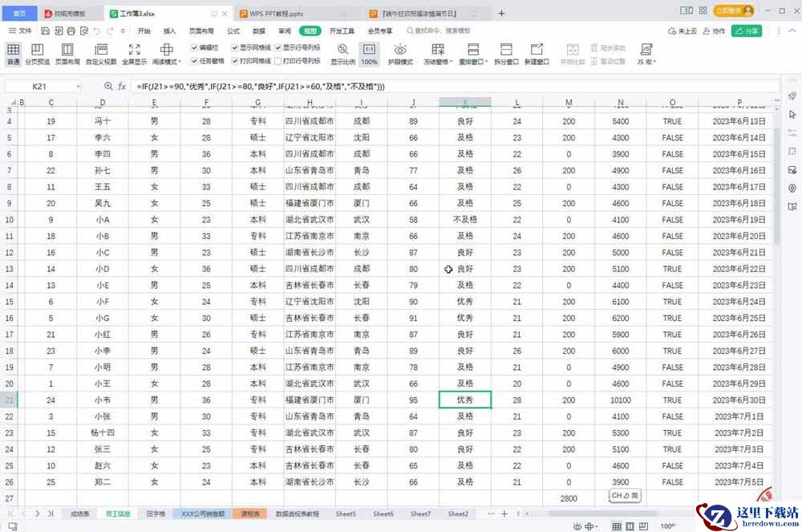802x532 pixels.
Task: Click the search command input box
Action: click(439, 31)
